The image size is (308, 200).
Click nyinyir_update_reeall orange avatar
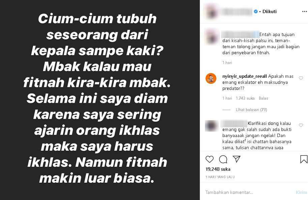211,78
